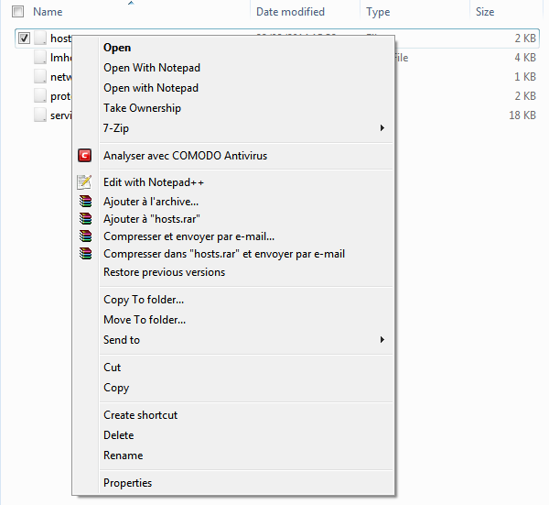Image resolution: width=549 pixels, height=505 pixels.
Task: Select Ajouter à l'archive...
Action: tap(151, 202)
